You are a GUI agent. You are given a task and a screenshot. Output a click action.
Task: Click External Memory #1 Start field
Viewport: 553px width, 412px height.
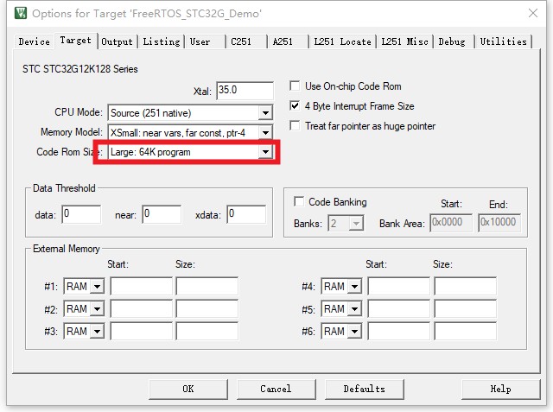(x=142, y=286)
